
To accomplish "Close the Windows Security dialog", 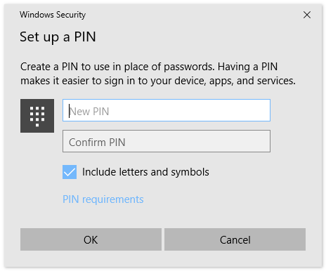I will (x=307, y=15).
